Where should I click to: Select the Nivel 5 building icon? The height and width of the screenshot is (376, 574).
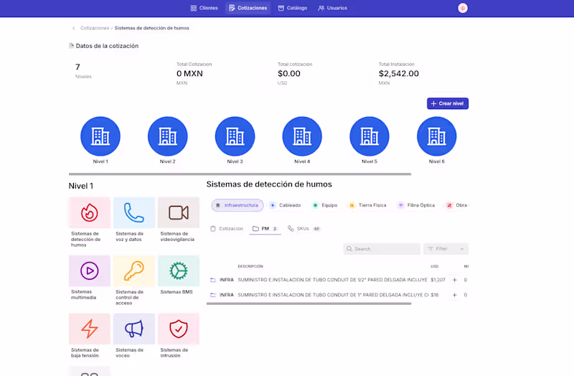coord(370,136)
